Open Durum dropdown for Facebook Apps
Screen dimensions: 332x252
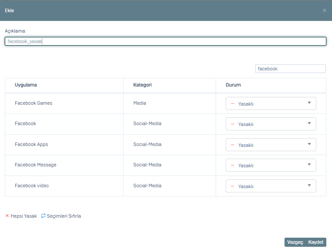pos(271,145)
